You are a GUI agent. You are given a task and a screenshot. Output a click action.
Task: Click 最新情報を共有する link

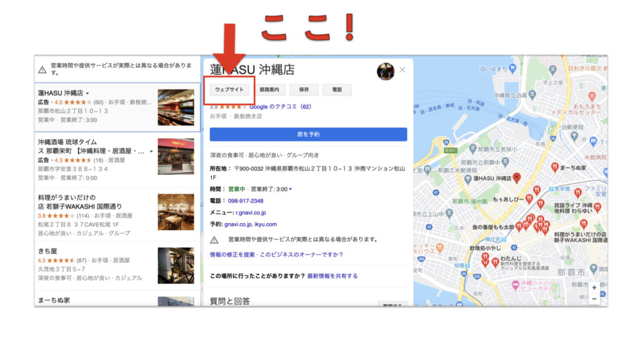[x=332, y=276]
